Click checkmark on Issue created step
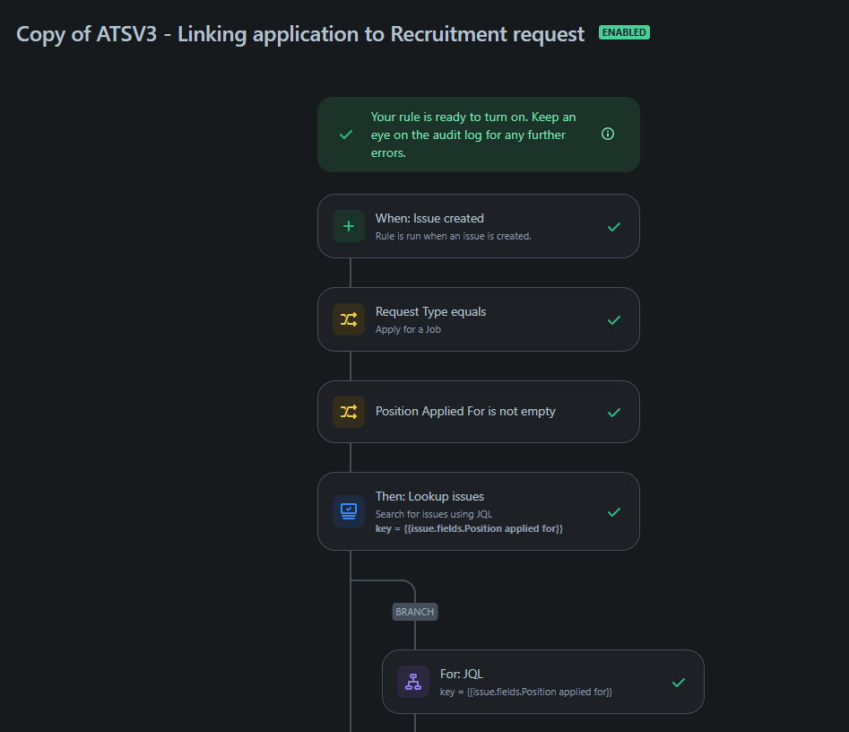849x732 pixels. click(613, 227)
